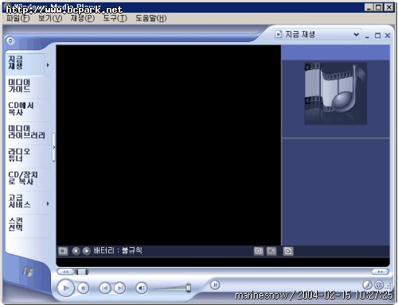Screen dimensions: 398x305
Task: Open the 도구(T) menu
Action: [x=115, y=18]
